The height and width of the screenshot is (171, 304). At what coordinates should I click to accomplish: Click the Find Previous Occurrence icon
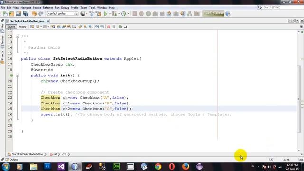tap(58, 27)
